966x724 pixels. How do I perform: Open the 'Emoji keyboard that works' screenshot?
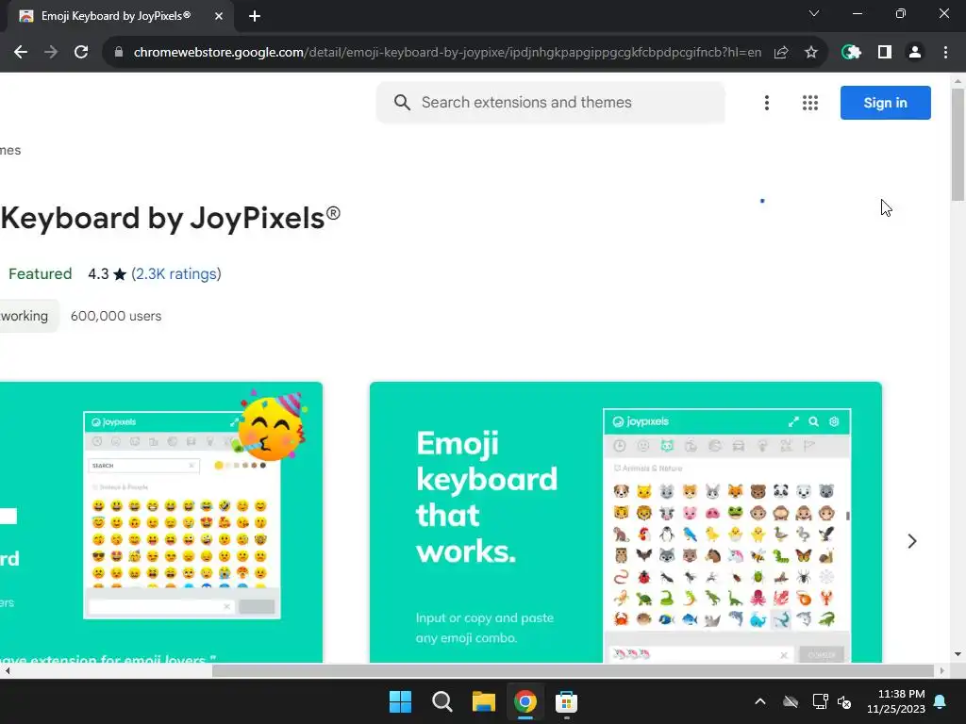pyautogui.click(x=625, y=522)
